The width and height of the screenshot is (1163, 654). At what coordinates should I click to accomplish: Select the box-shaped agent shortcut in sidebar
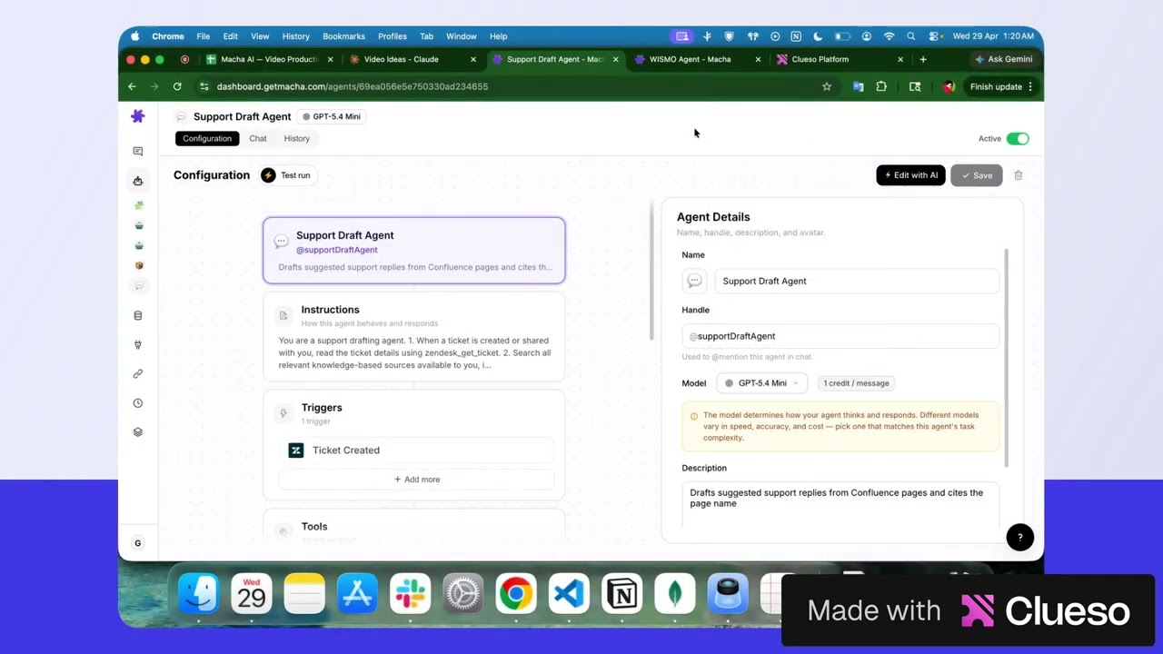138,266
